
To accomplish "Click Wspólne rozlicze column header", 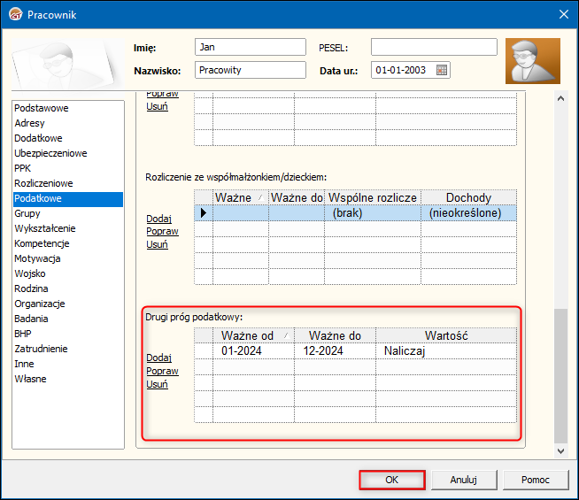I will click(x=373, y=197).
